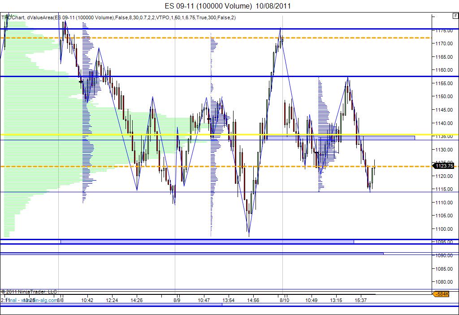Click the 10:47 time axis label
459x315 pixels.
point(204,300)
